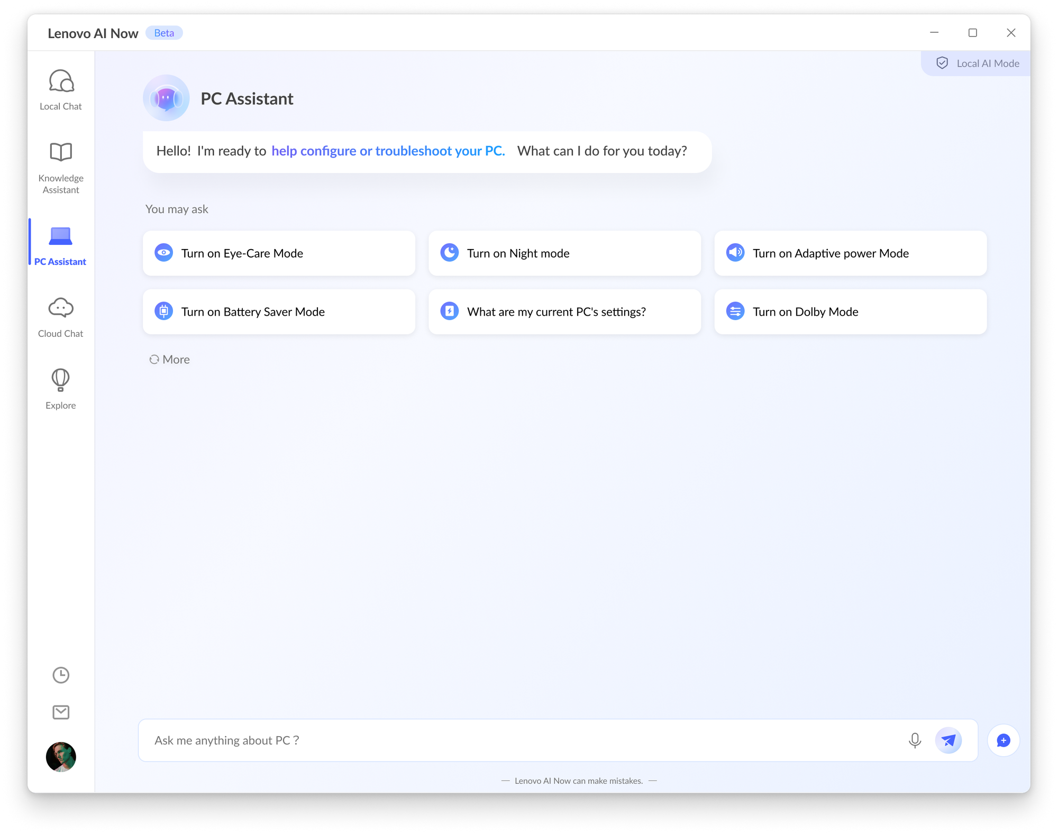Image resolution: width=1058 pixels, height=834 pixels.
Task: Load More suggested questions
Action: 170,360
